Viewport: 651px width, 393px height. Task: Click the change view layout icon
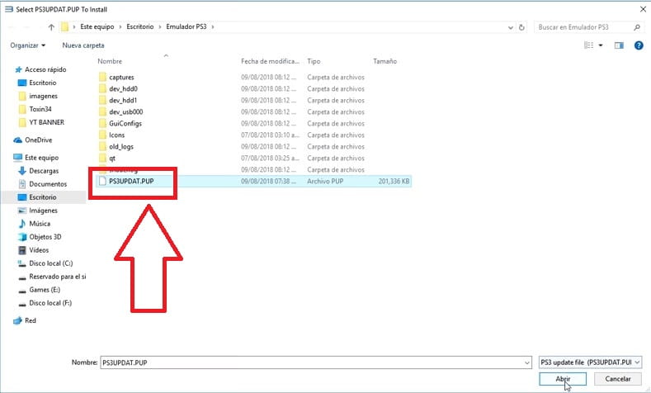[587, 45]
